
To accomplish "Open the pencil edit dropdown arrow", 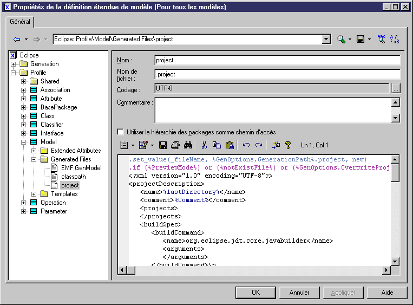I will 152,145.
